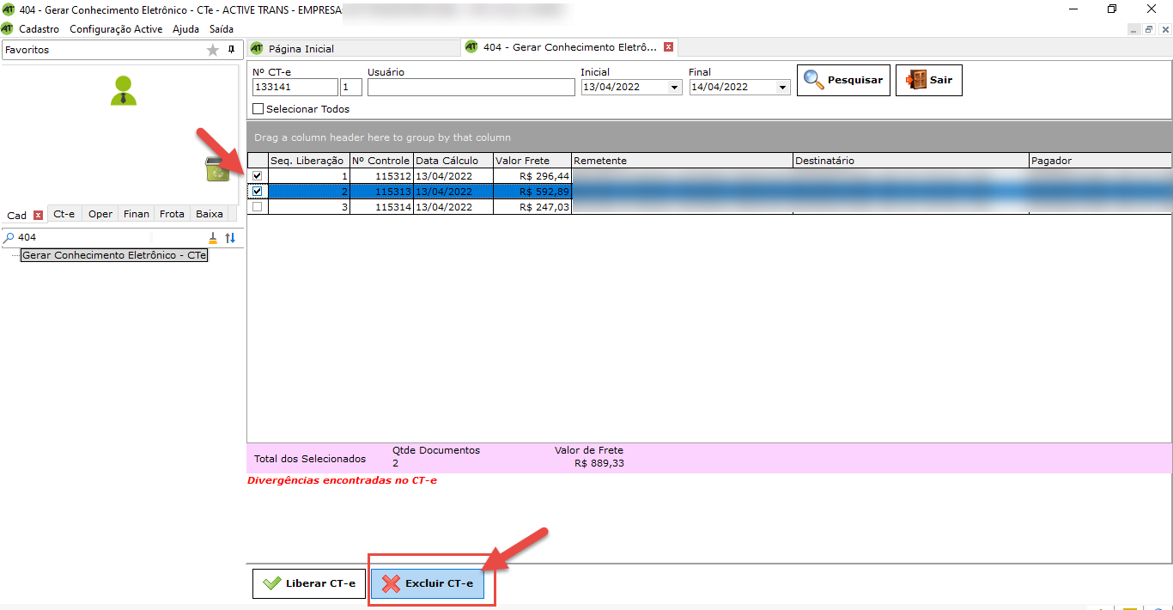Enable the Selecionar Todos checkbox
The height and width of the screenshot is (610, 1173).
pyautogui.click(x=258, y=109)
